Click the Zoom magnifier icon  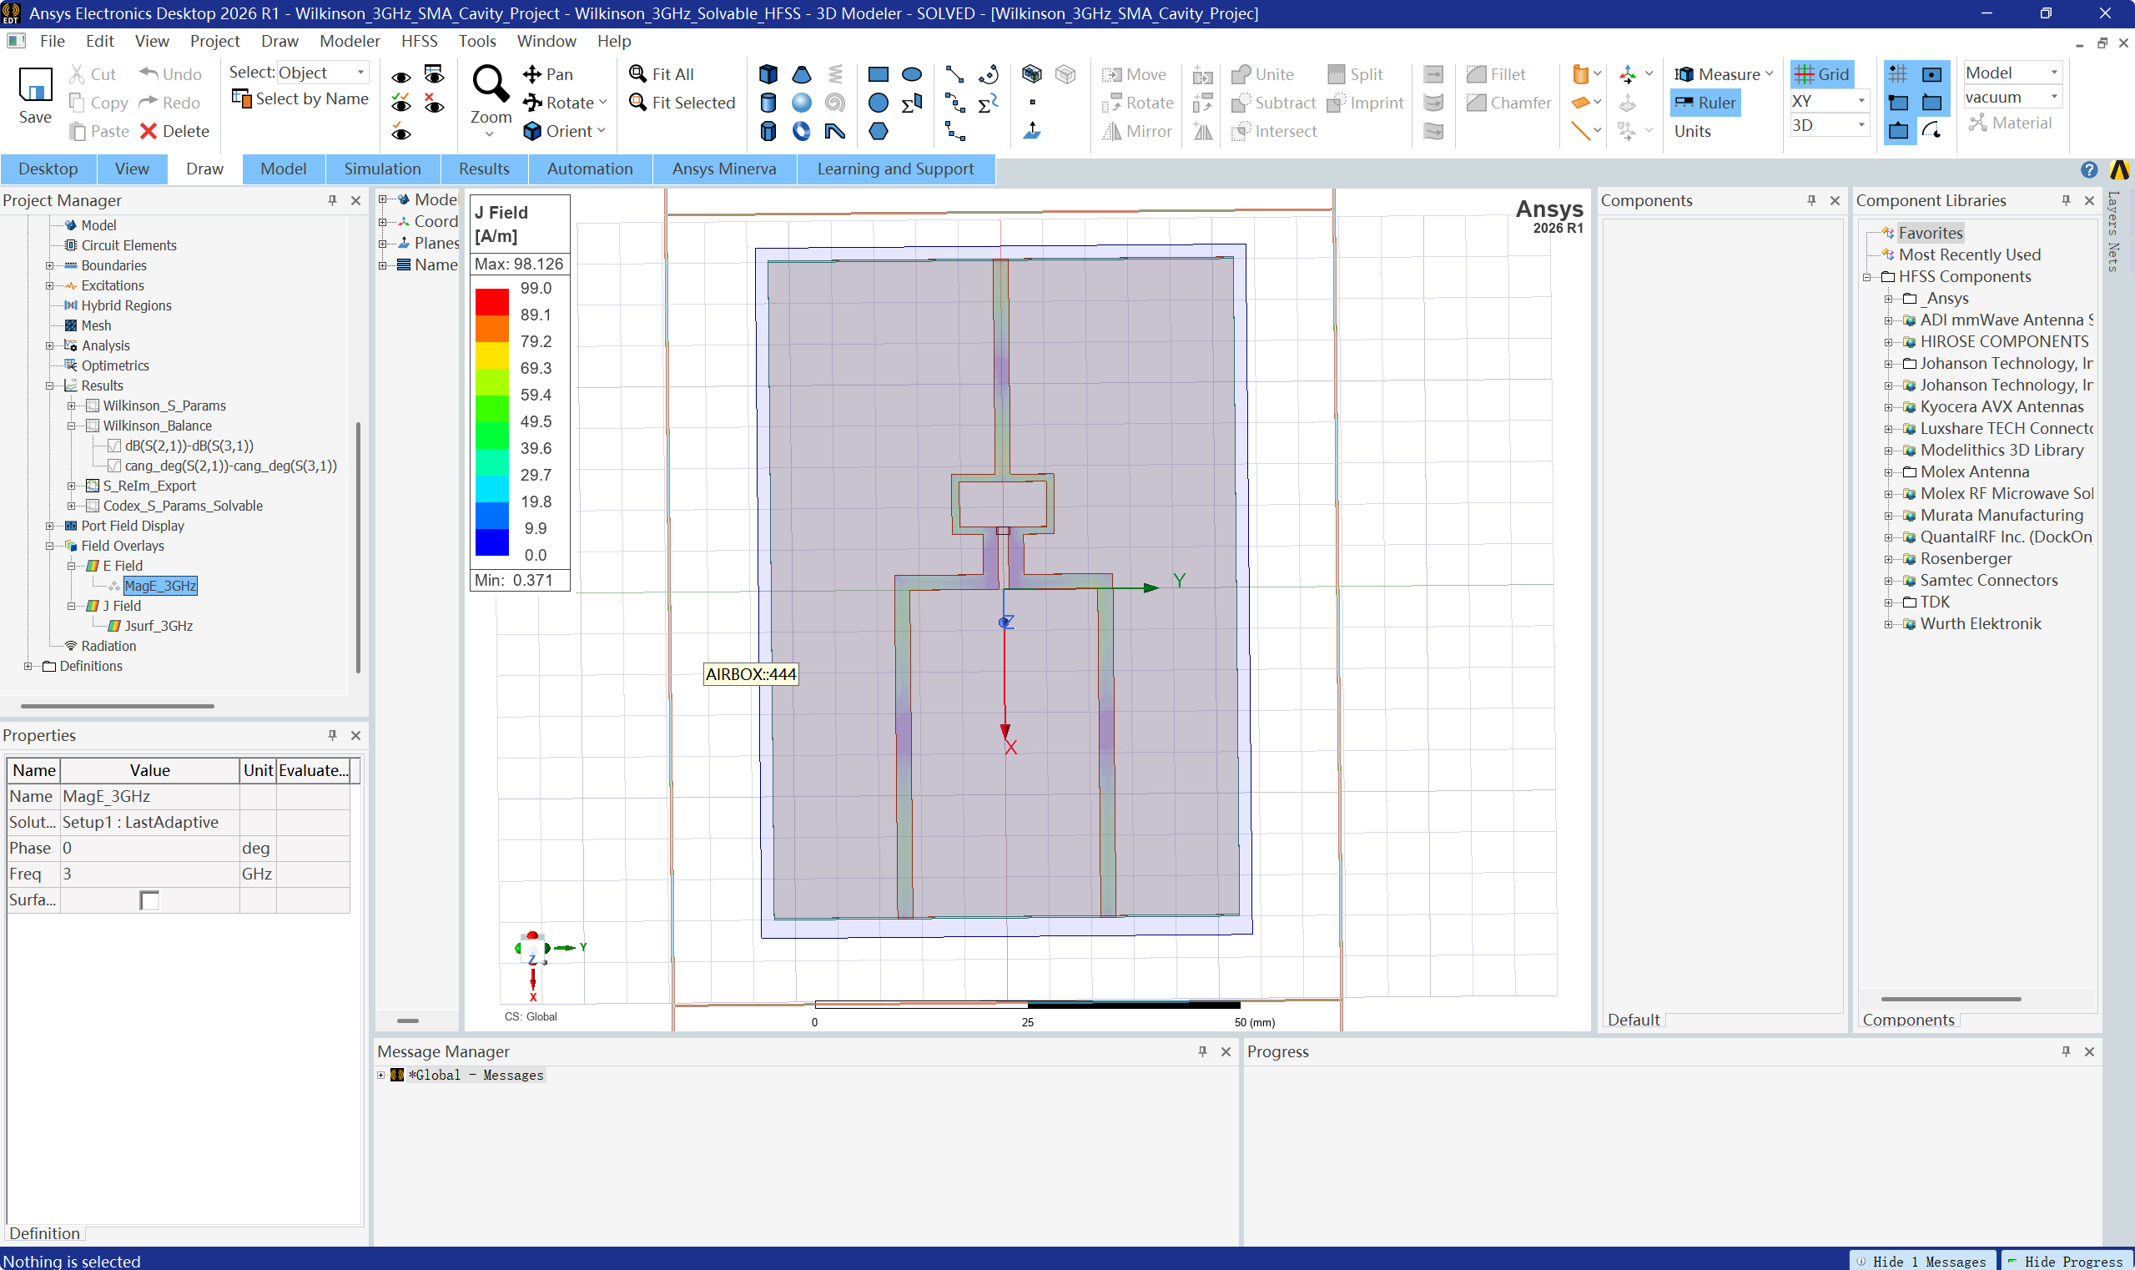491,84
